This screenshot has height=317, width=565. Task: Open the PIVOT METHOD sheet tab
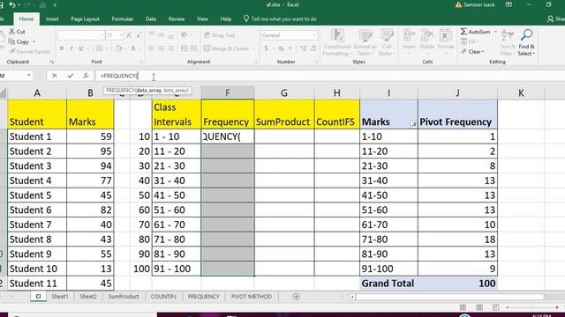pyautogui.click(x=251, y=297)
